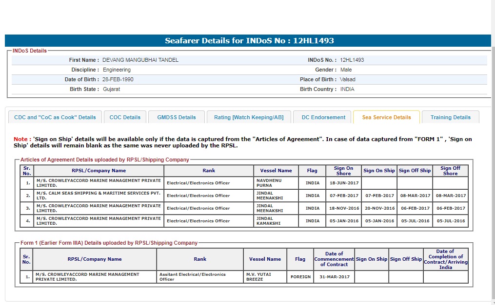Screen dimensions: 495x305
Task: Select the NAVDHENU PURNA vessel name cell
Action: click(276, 183)
